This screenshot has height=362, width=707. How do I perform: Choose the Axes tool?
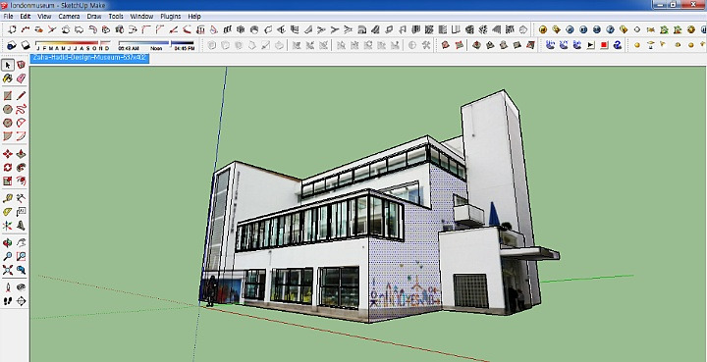[8, 225]
